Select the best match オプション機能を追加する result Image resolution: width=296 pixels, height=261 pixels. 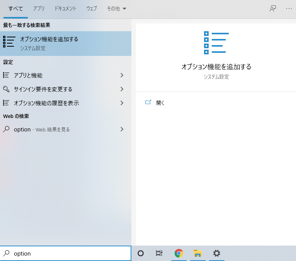[x=66, y=44]
